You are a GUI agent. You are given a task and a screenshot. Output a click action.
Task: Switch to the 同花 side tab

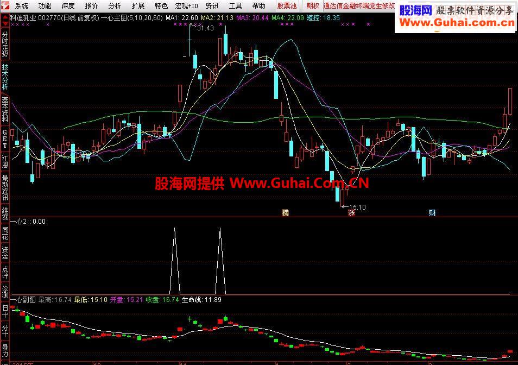tap(5, 232)
